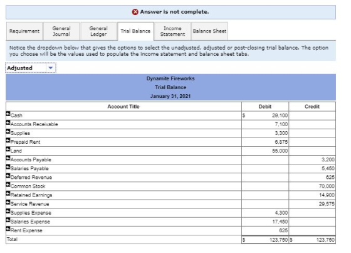
Task: Click the icon next to Prepaid Rent
Action: [8, 141]
